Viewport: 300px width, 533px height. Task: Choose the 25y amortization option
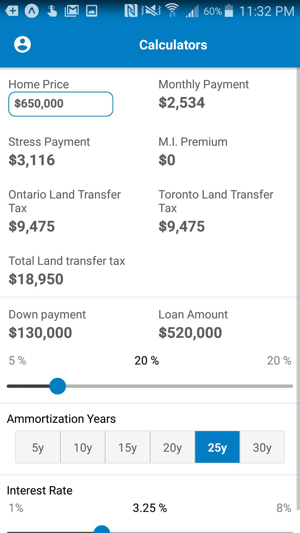click(x=217, y=447)
